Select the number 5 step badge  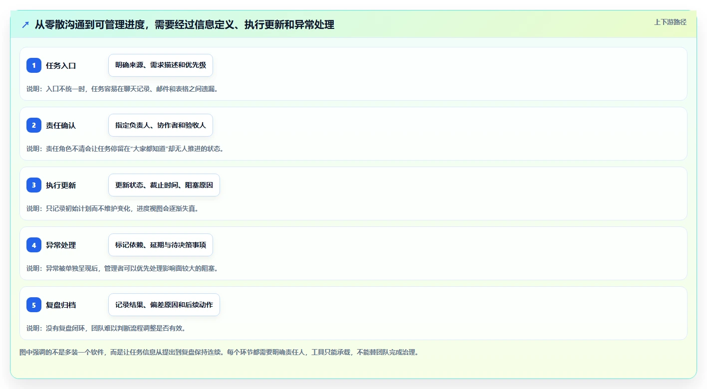click(x=34, y=305)
